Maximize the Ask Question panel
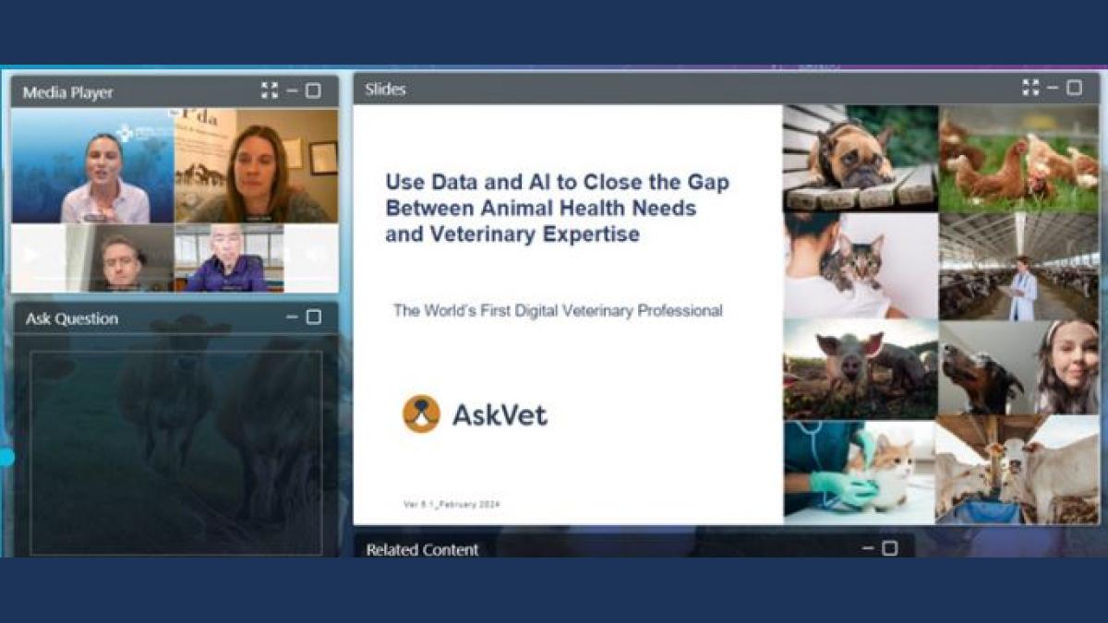 point(314,317)
